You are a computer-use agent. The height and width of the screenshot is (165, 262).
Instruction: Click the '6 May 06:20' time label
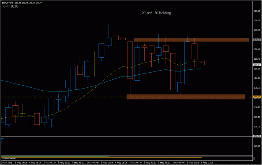pos(150,162)
